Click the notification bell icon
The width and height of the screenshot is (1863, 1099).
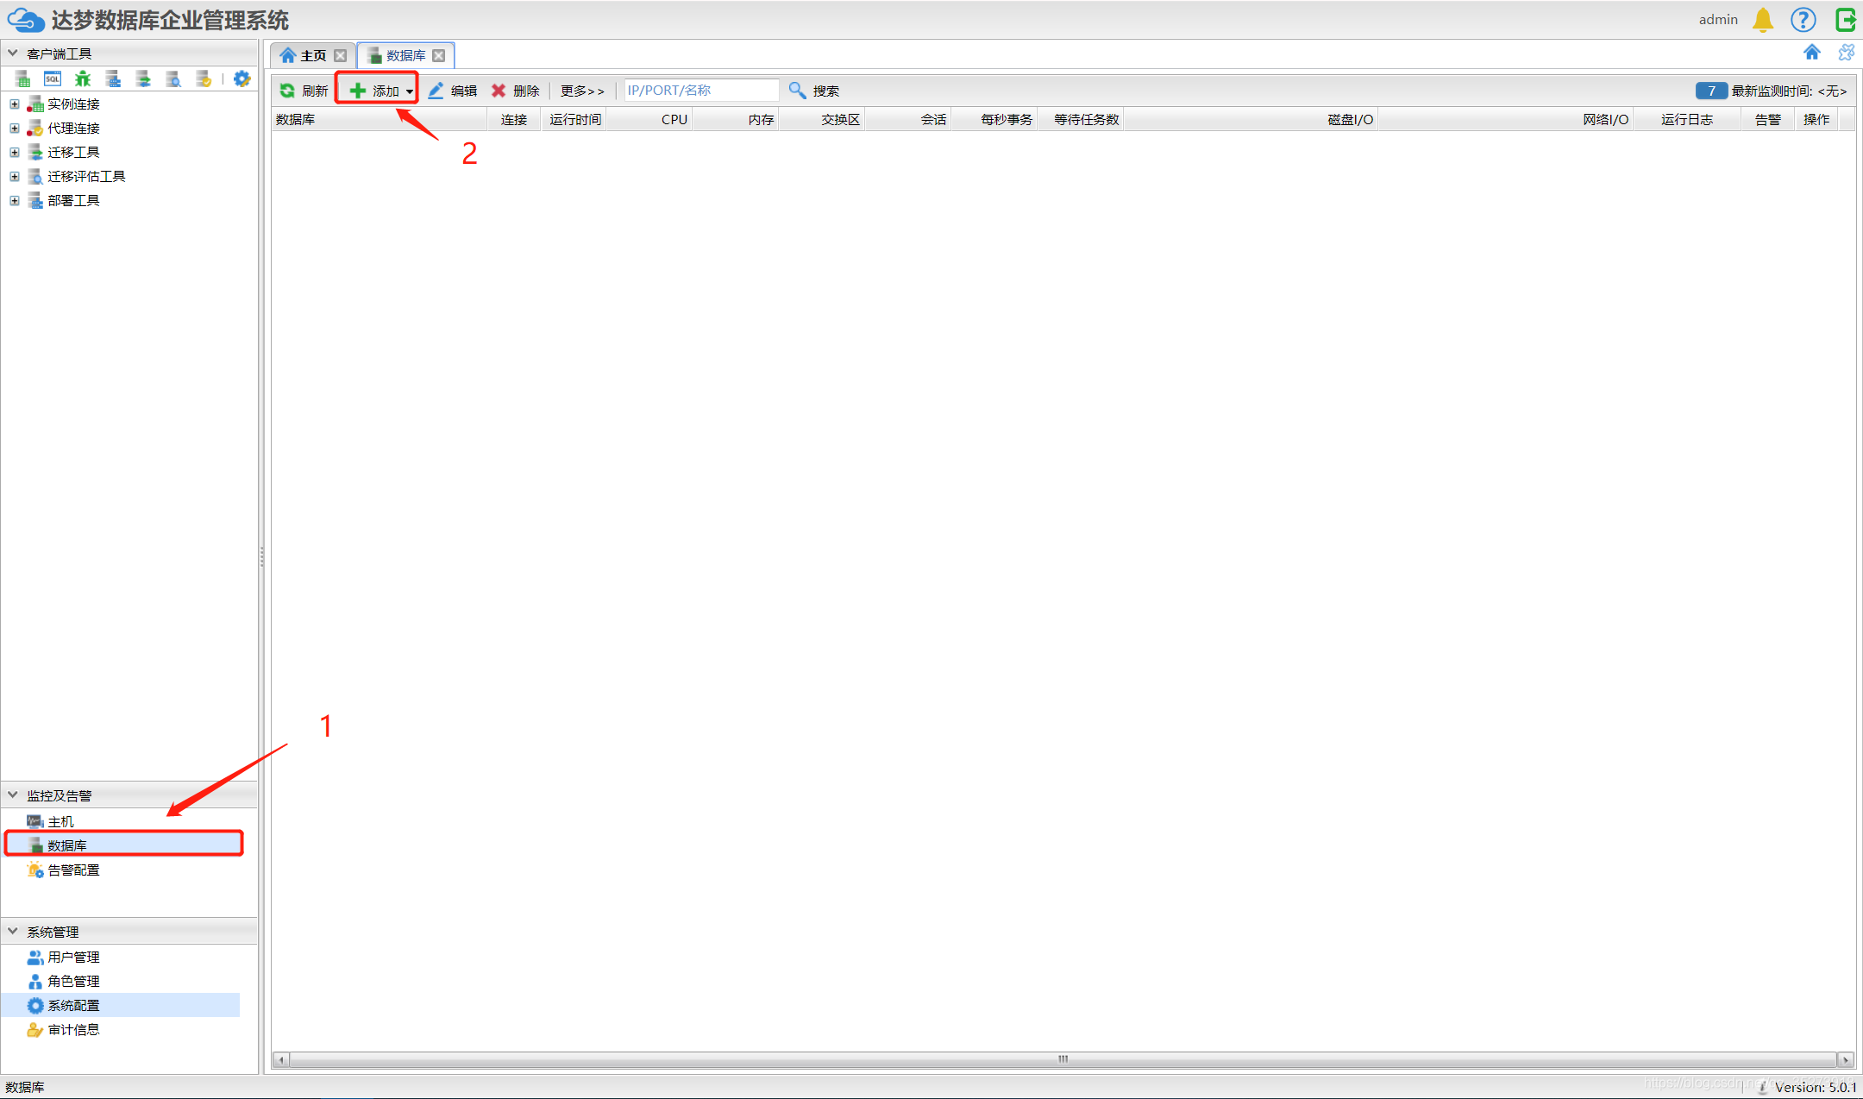pos(1763,20)
